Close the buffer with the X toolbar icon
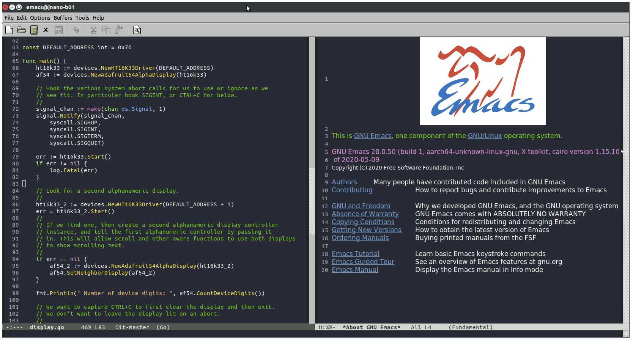633x341 pixels. click(x=46, y=30)
